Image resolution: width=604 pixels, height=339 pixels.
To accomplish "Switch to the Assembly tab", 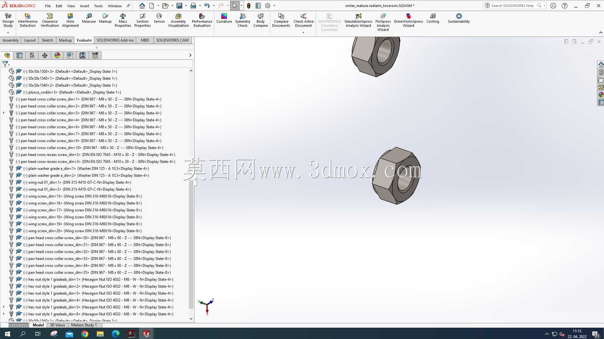I will click(x=10, y=40).
